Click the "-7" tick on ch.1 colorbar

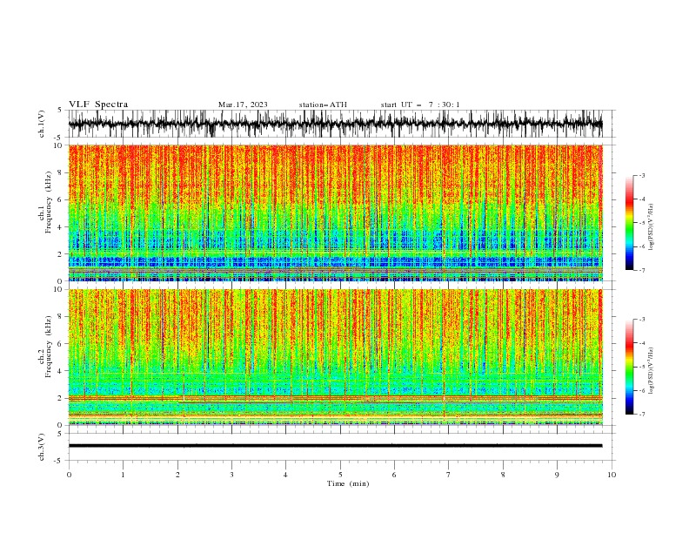pos(641,270)
